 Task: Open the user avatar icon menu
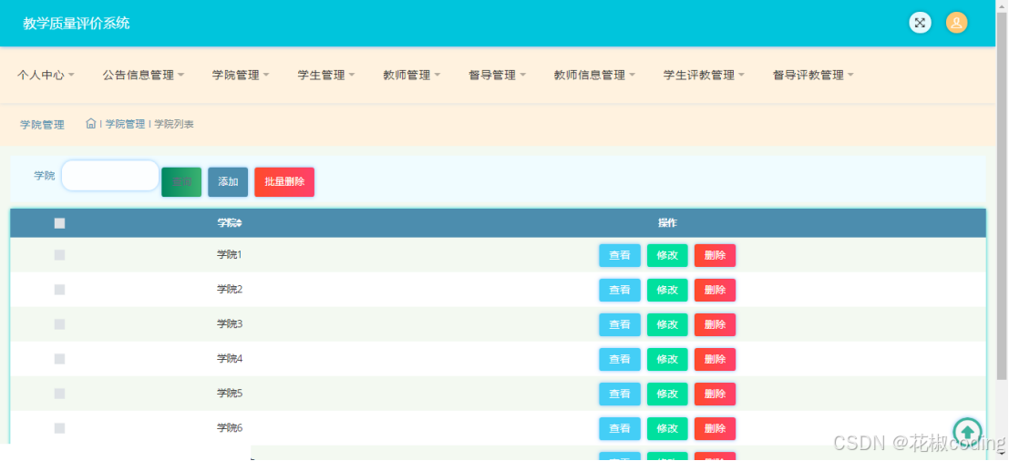pos(956,23)
